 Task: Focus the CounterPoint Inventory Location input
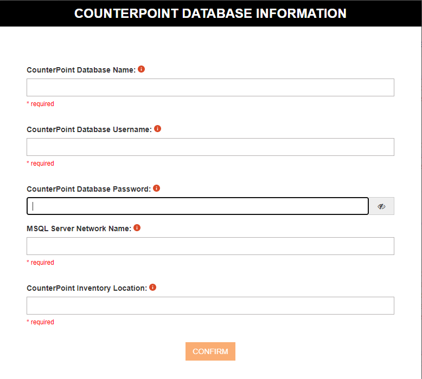[210, 306]
